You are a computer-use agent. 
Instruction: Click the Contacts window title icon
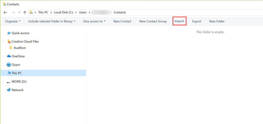coord(5,4)
